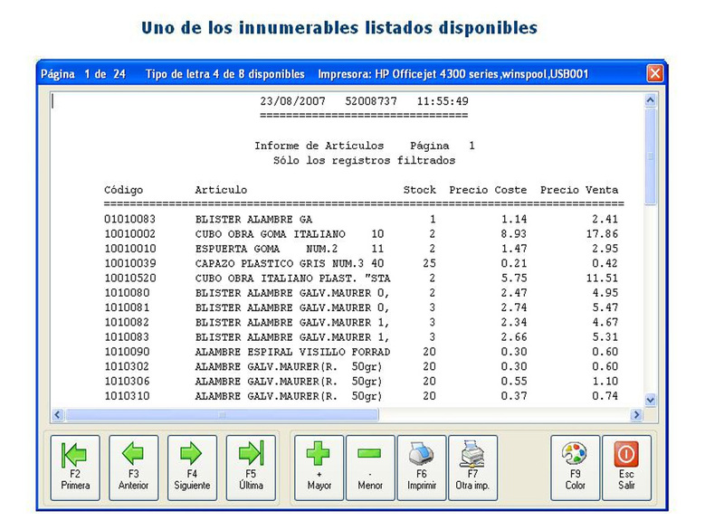Image resolution: width=724 pixels, height=520 pixels.
Task: Click code 1010080 in the list
Action: pos(127,293)
